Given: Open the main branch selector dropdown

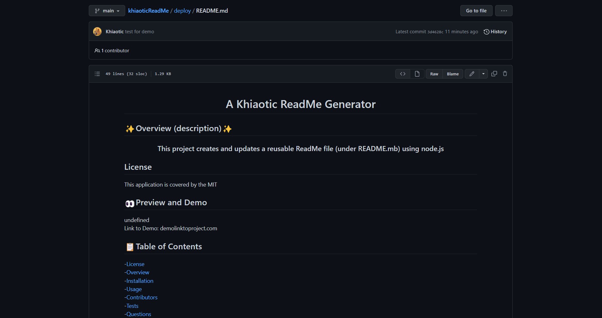Looking at the screenshot, I should tap(107, 10).
